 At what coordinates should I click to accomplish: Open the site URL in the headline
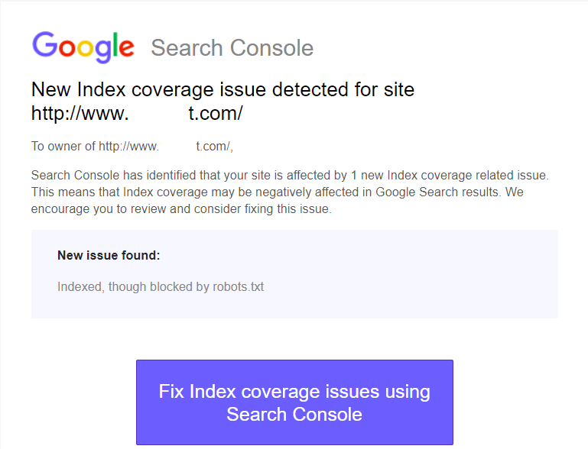pyautogui.click(x=137, y=113)
